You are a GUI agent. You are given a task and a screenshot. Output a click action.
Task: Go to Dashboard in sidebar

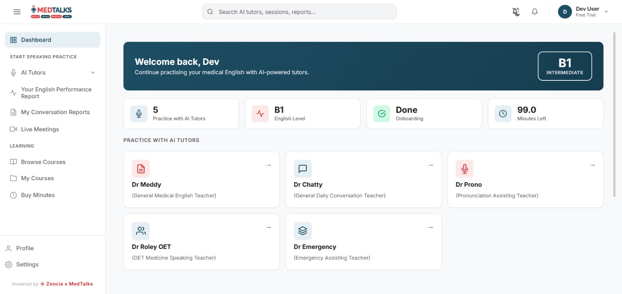[52, 40]
